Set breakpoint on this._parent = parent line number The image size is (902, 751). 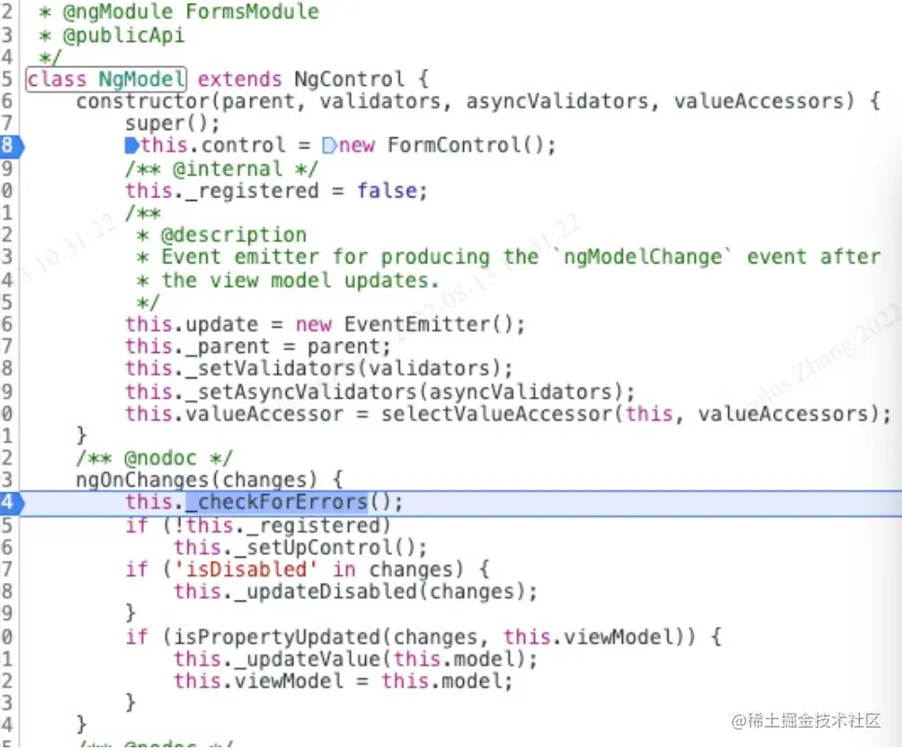click(x=7, y=347)
